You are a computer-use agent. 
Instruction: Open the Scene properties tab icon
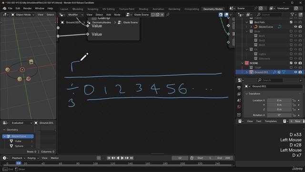[x=239, y=100]
